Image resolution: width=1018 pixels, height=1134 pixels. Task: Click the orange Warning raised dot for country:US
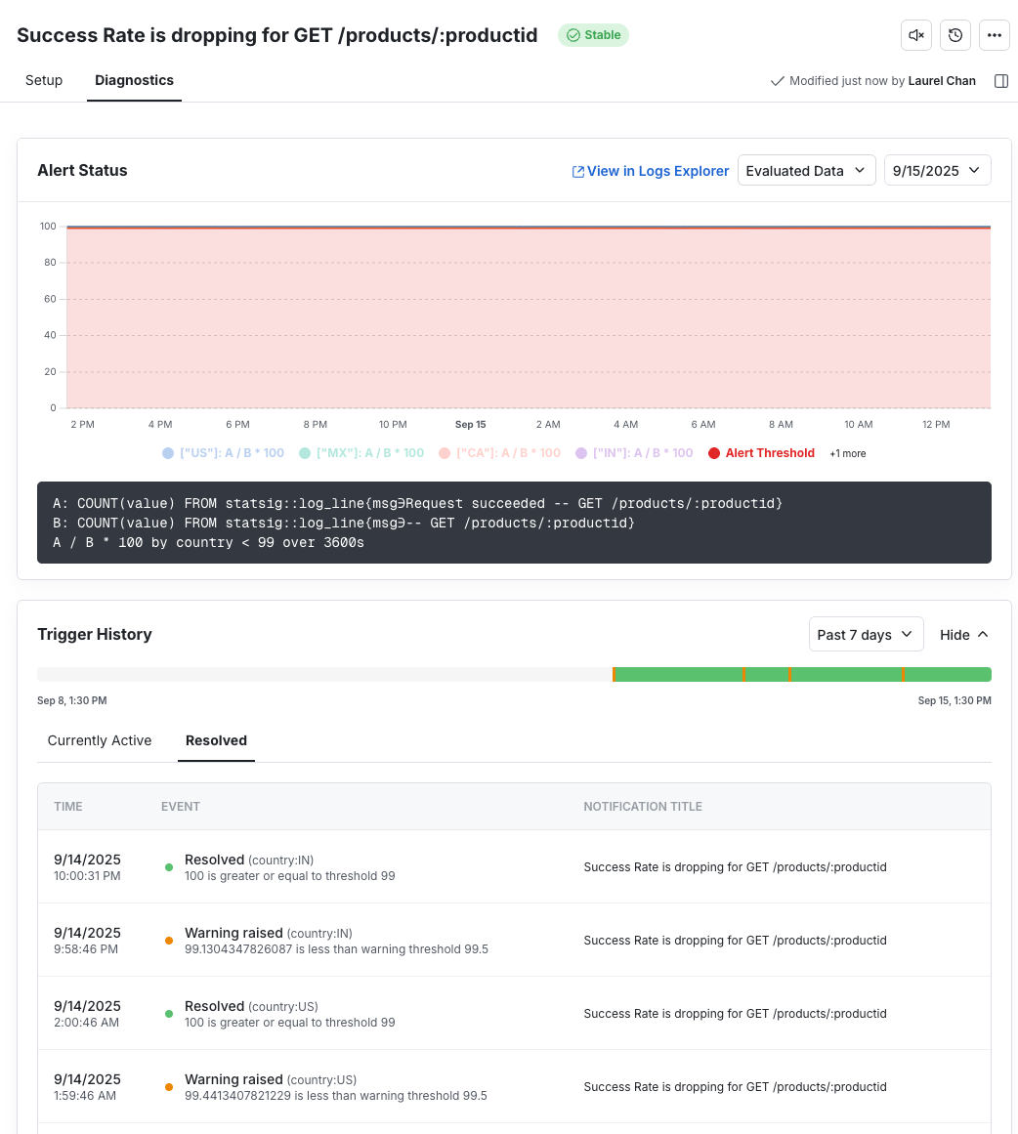[x=168, y=1086]
